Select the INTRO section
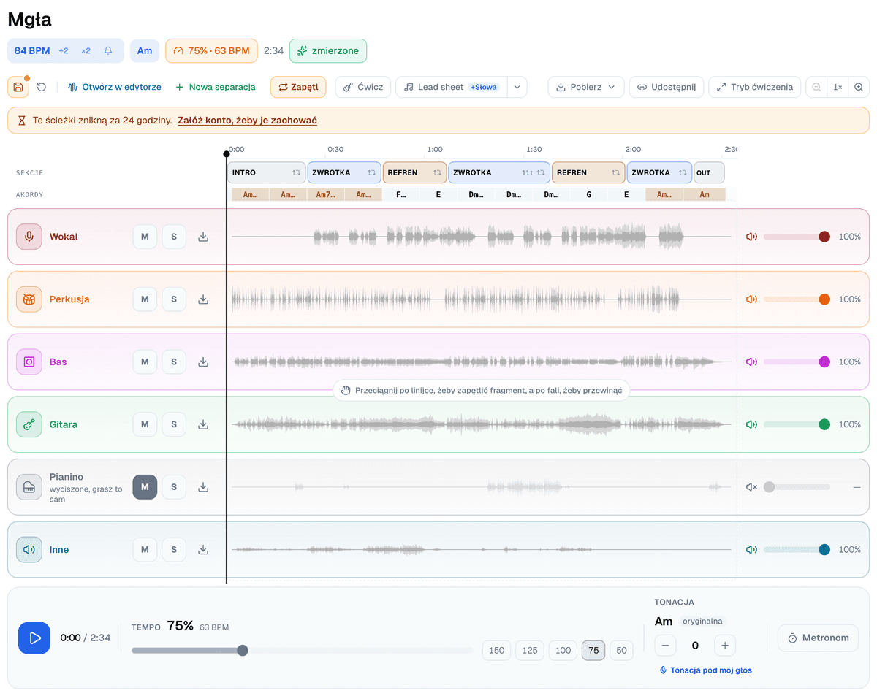This screenshot has height=696, width=877. (x=266, y=172)
